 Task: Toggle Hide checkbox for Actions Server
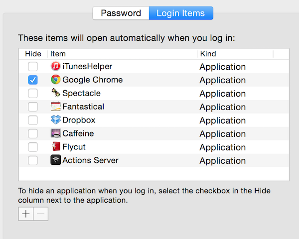click(33, 160)
